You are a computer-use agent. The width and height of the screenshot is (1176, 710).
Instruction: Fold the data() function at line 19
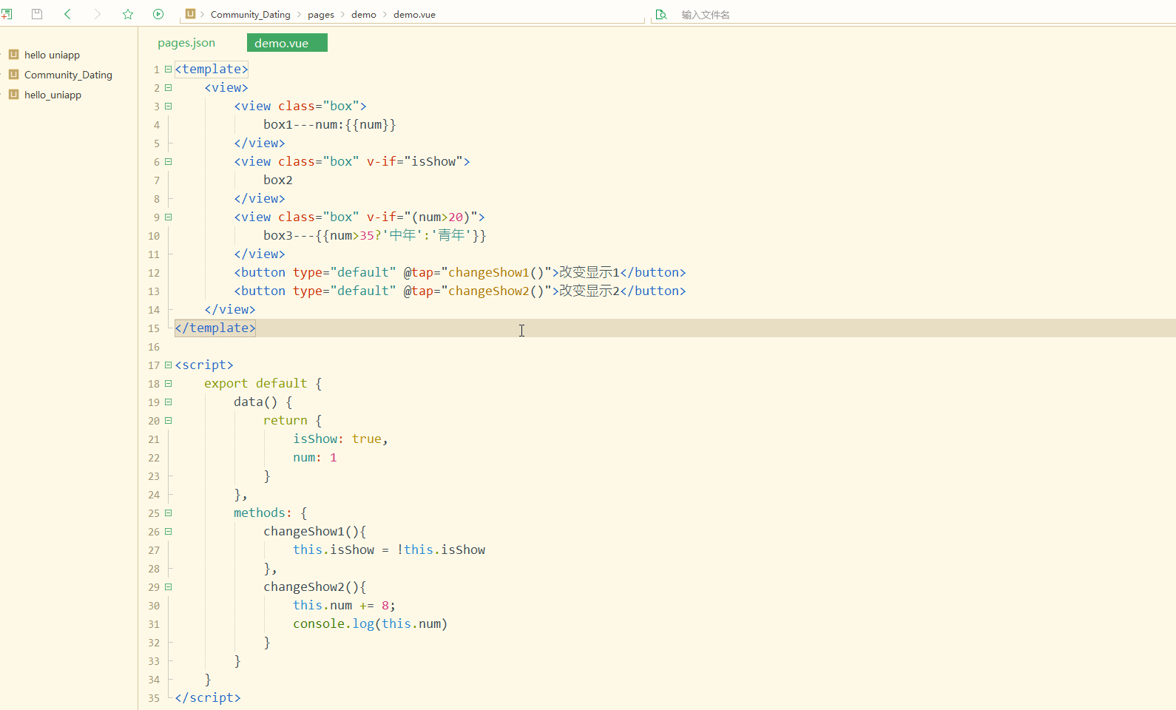coord(169,402)
